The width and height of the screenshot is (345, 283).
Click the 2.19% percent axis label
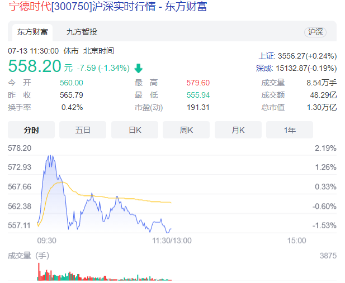[325, 148]
